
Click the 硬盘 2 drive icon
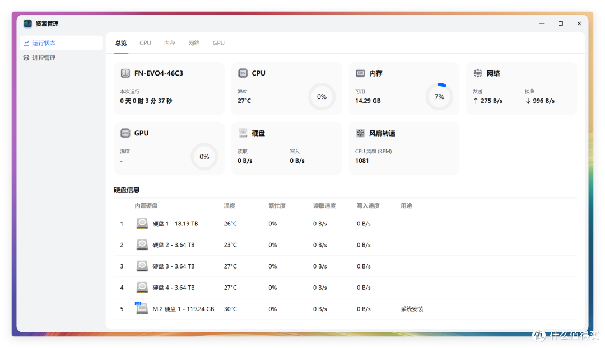pos(142,244)
